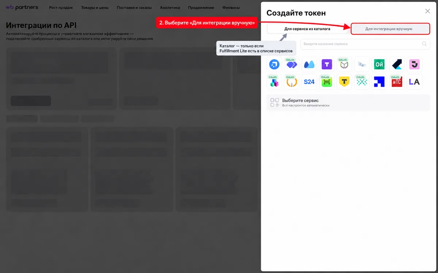Open the «Финансы» menu
438x273 pixels.
(231, 7)
